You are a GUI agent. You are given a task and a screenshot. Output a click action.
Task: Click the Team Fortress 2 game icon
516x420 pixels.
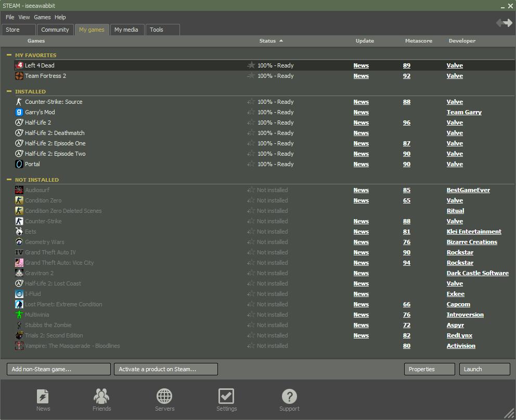pos(19,76)
